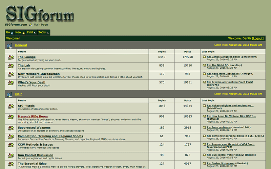Click the SIGforum logo image
The height and width of the screenshot is (169, 271).
[x=40, y=14]
